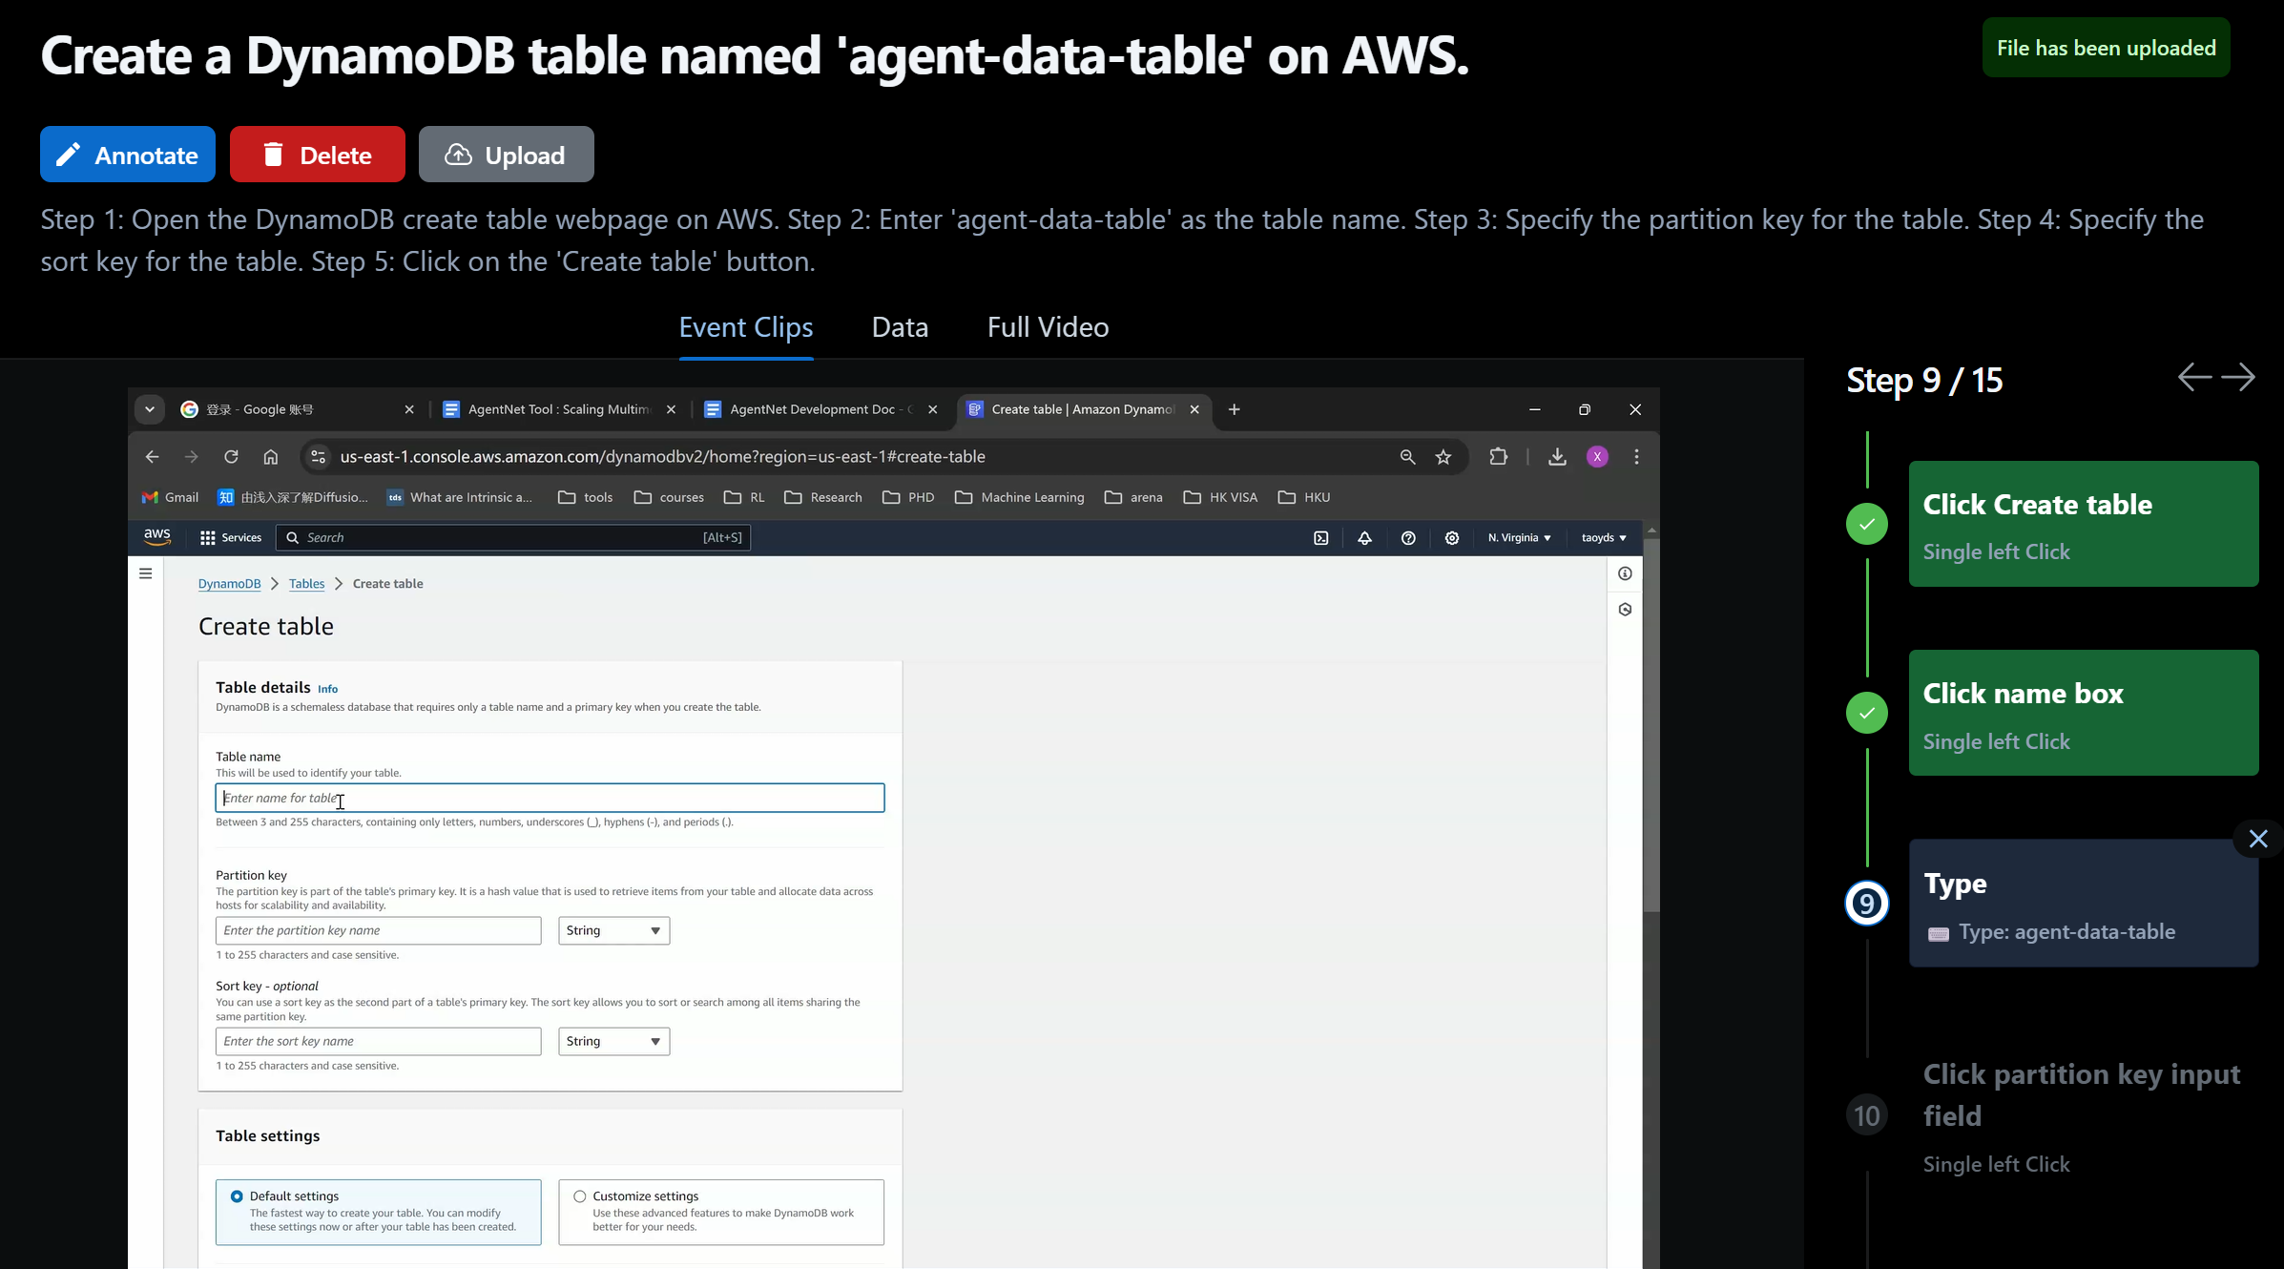Switch to the Google 账号 browser tab
The width and height of the screenshot is (2284, 1269).
[x=297, y=409]
